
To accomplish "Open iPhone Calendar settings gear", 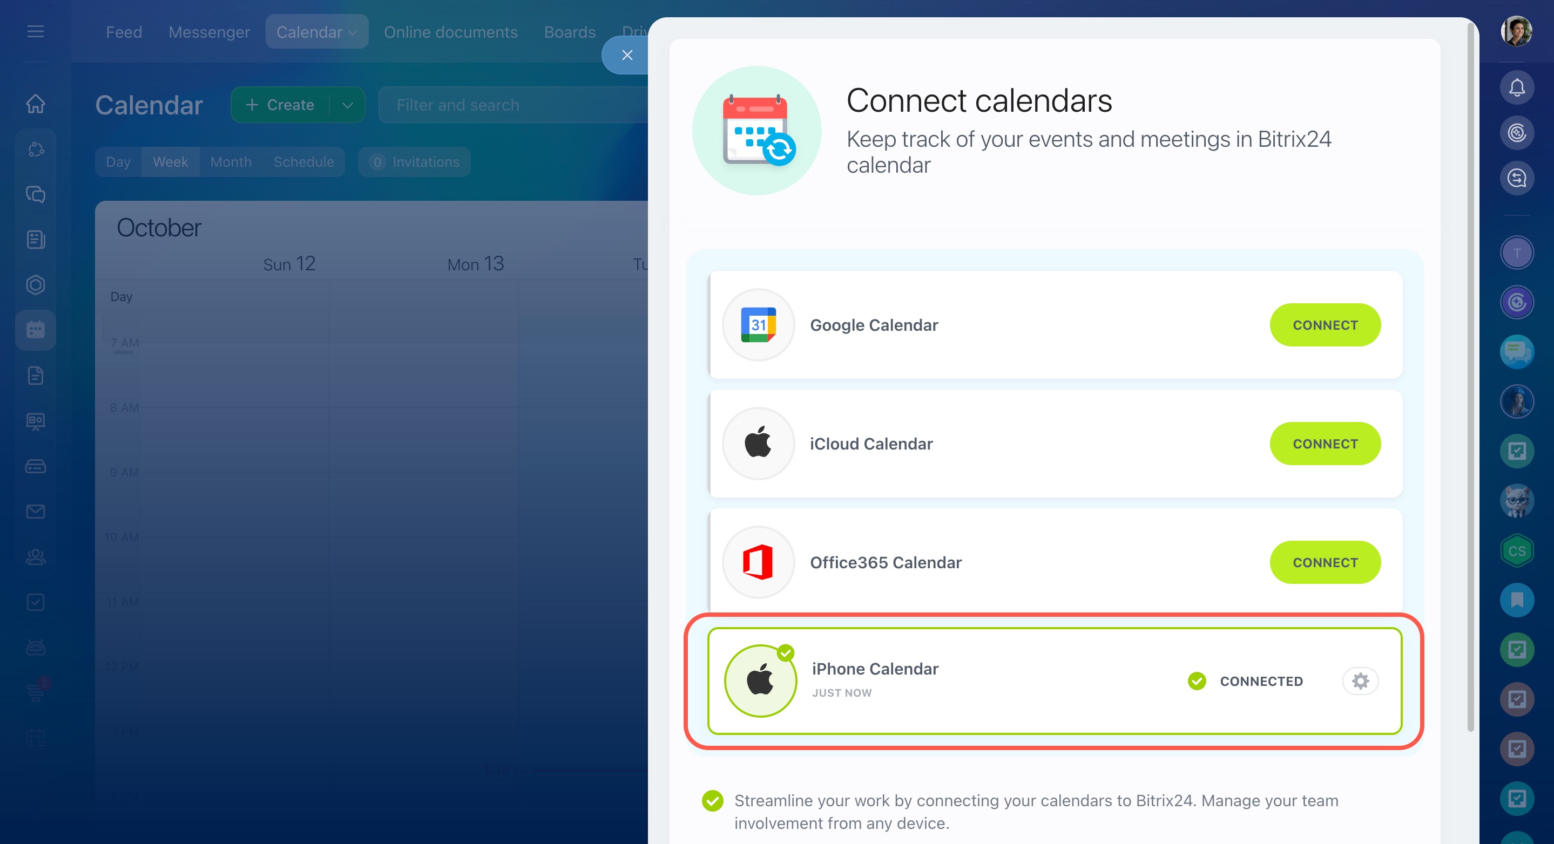I will click(x=1360, y=680).
